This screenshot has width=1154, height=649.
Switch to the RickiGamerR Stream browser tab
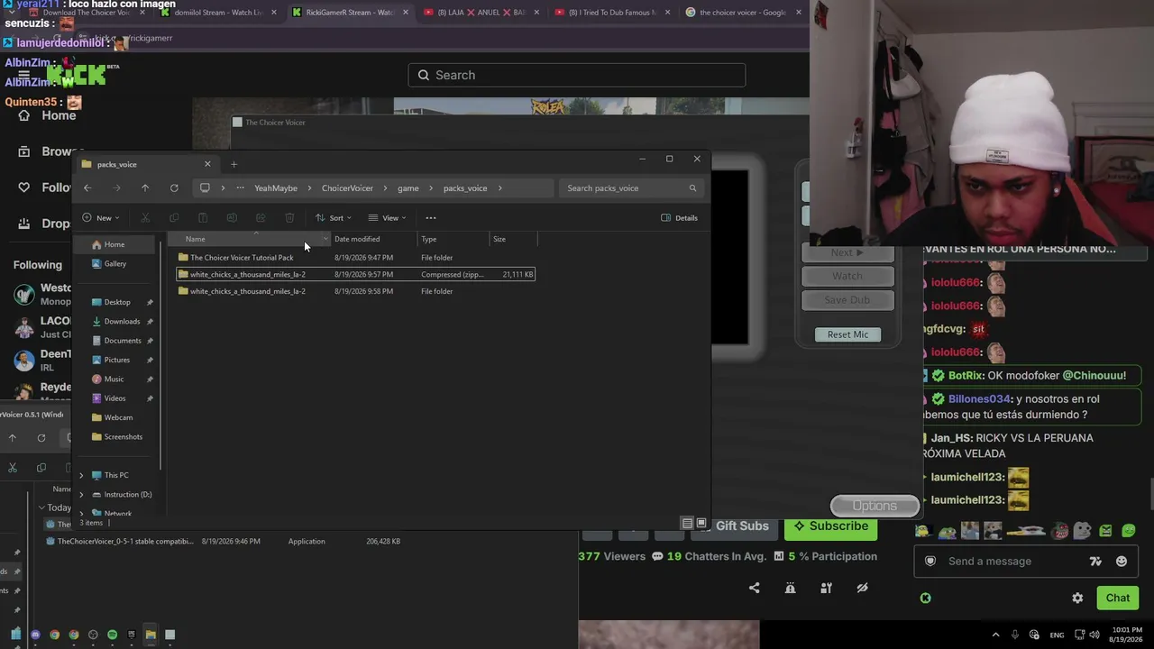pyautogui.click(x=351, y=13)
